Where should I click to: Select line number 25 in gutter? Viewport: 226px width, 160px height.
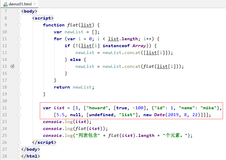5,135
